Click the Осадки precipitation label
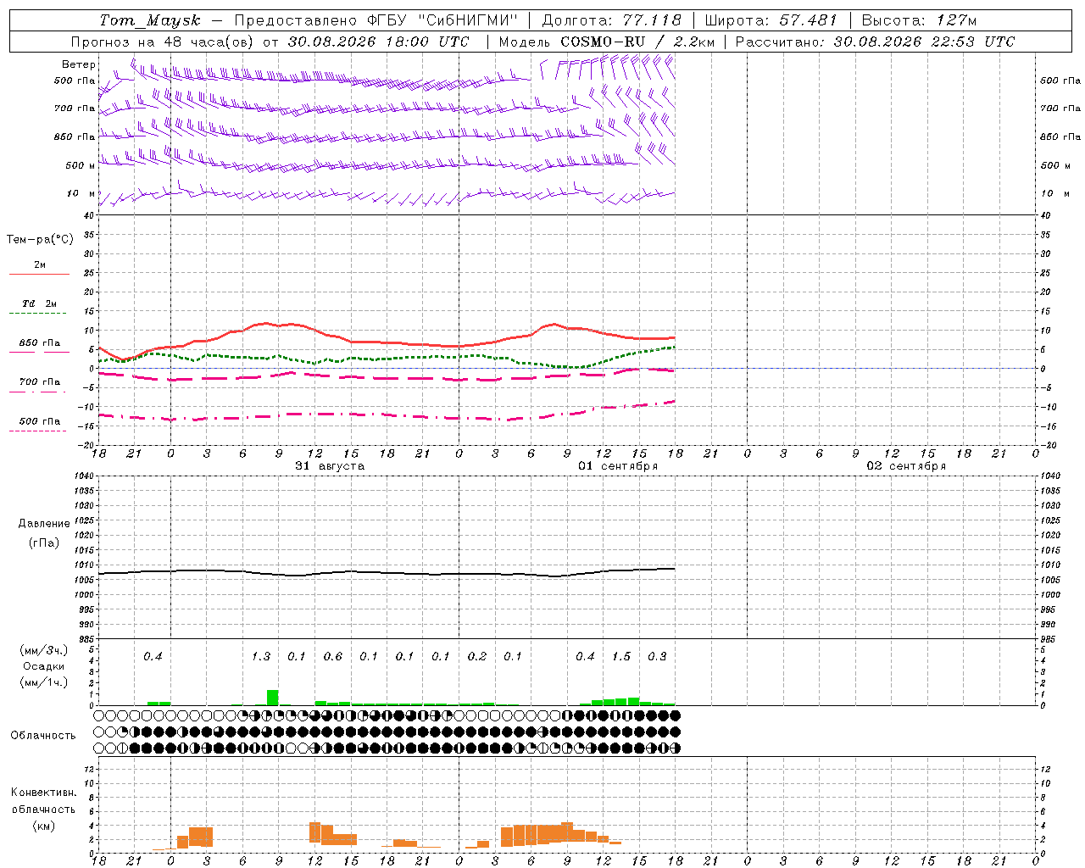 [x=43, y=666]
